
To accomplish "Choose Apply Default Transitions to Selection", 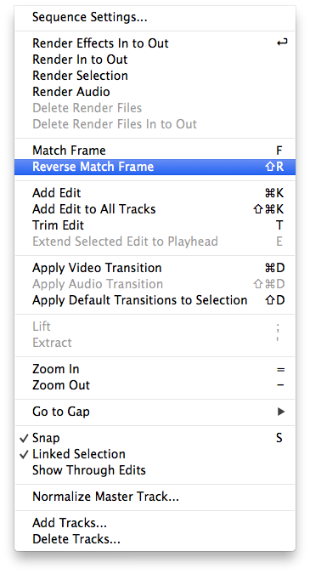I will 155,300.
